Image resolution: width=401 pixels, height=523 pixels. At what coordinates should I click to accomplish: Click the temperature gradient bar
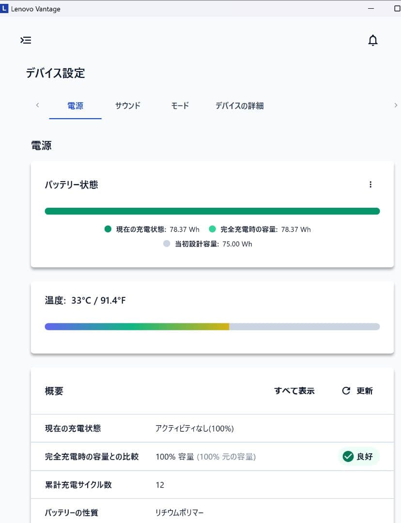(x=212, y=326)
